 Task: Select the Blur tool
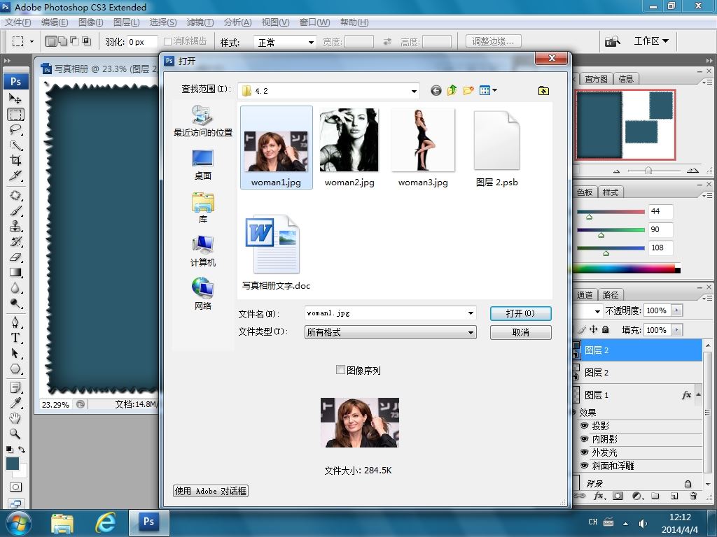pyautogui.click(x=15, y=287)
